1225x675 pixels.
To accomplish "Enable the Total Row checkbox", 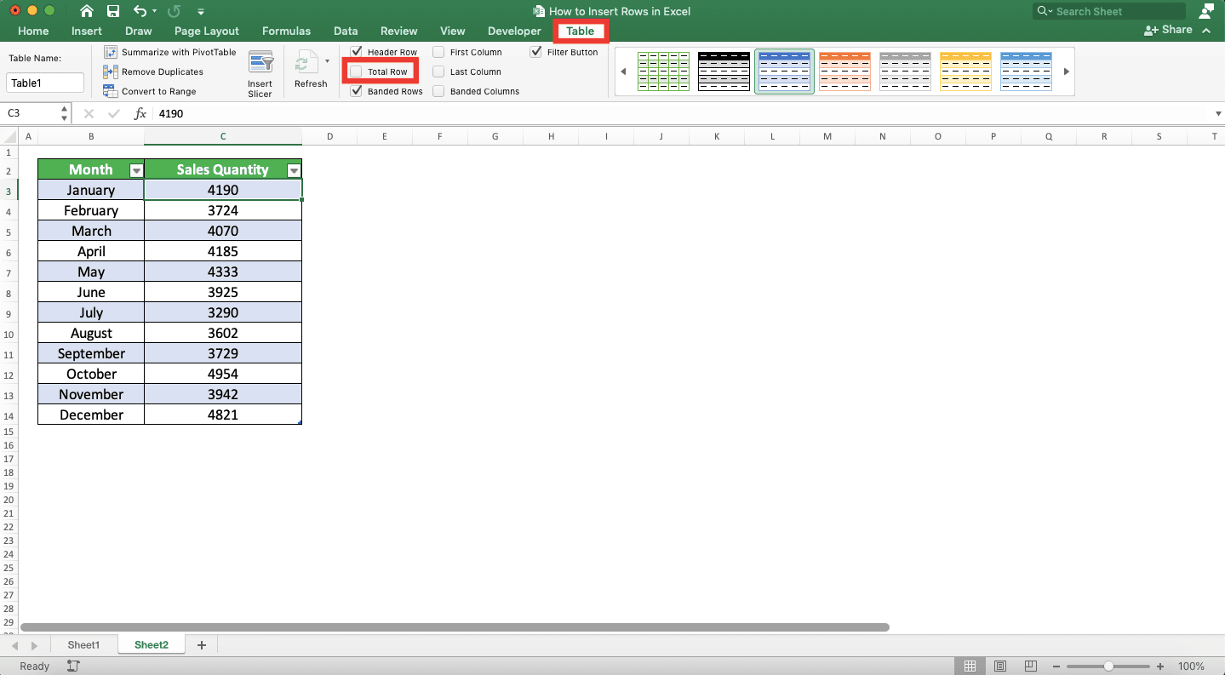I will pyautogui.click(x=356, y=72).
